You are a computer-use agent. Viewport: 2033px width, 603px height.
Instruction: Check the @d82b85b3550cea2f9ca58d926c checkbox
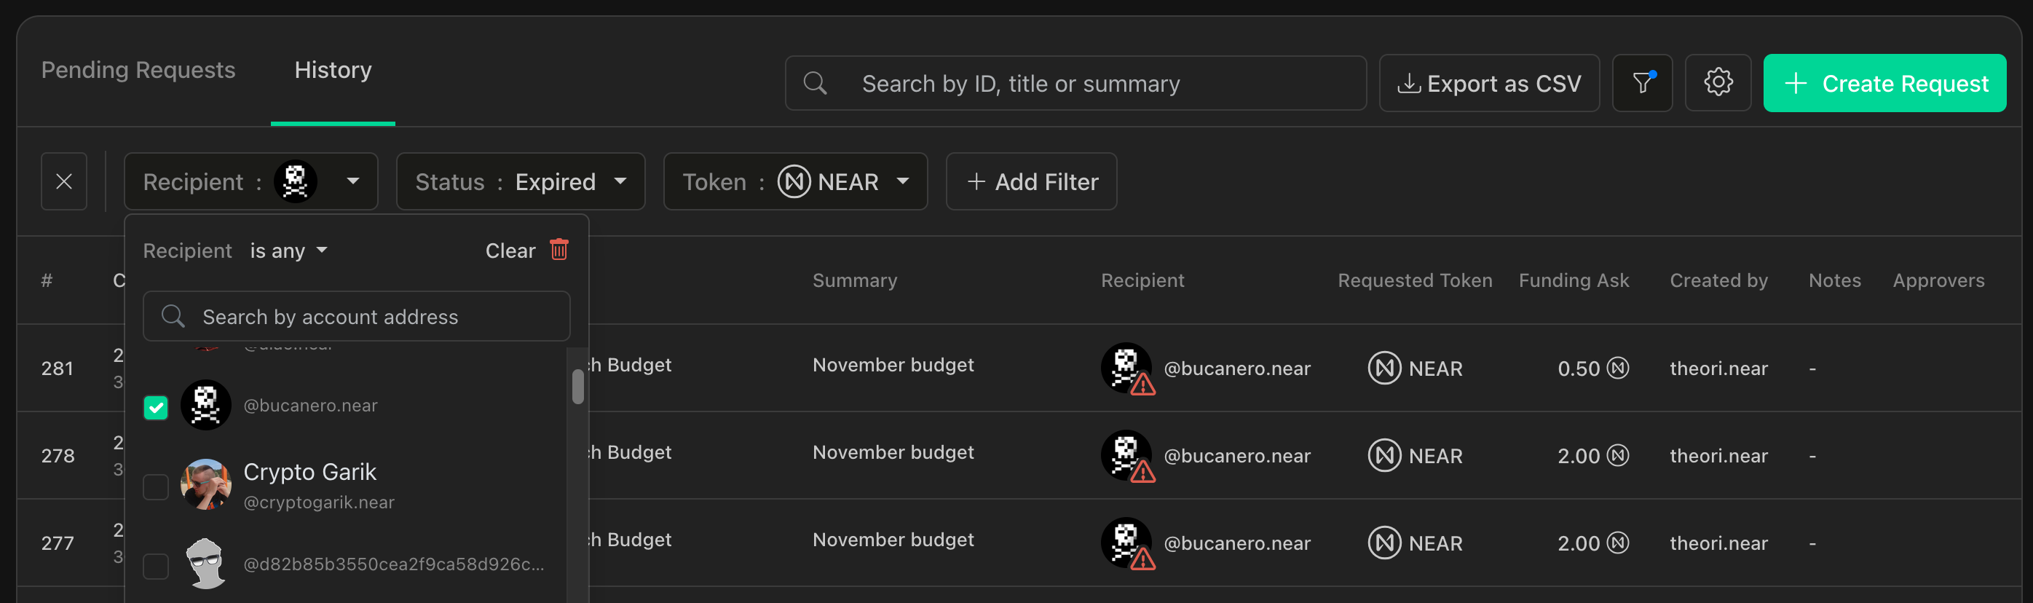tap(156, 565)
